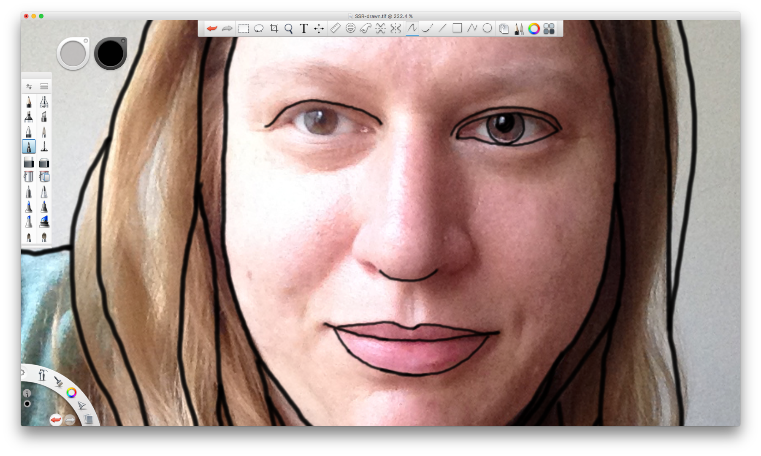Pick the pencil brush in brush palette
Screen dimensions: 761x456
pos(29,102)
